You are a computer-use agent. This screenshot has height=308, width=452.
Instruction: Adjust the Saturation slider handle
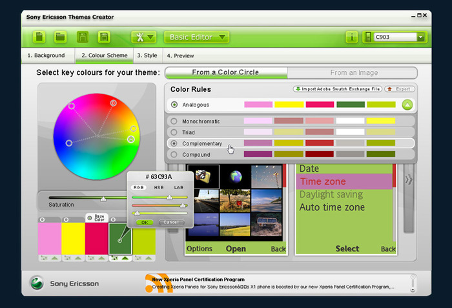[x=103, y=199]
